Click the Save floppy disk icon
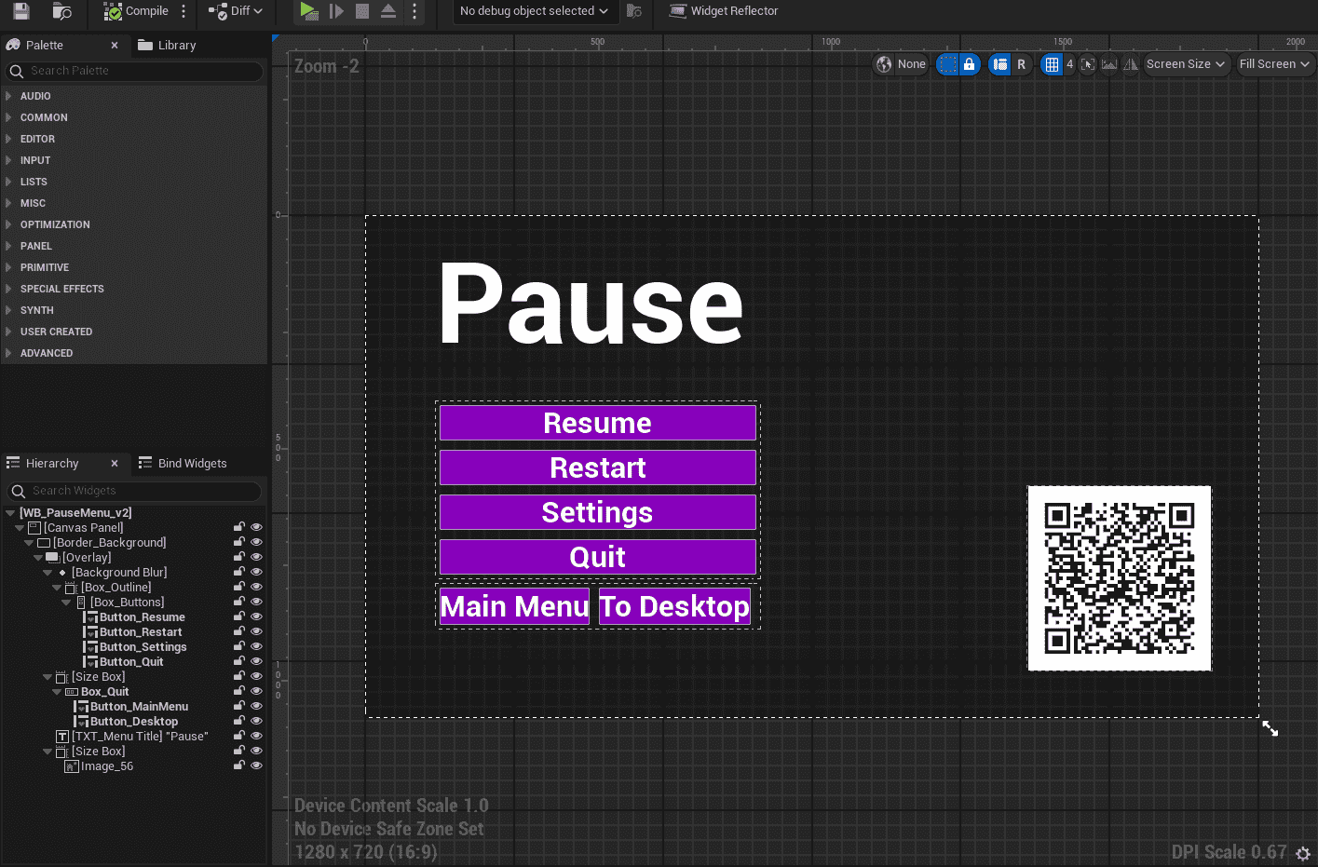This screenshot has height=867, width=1318. pos(20,11)
